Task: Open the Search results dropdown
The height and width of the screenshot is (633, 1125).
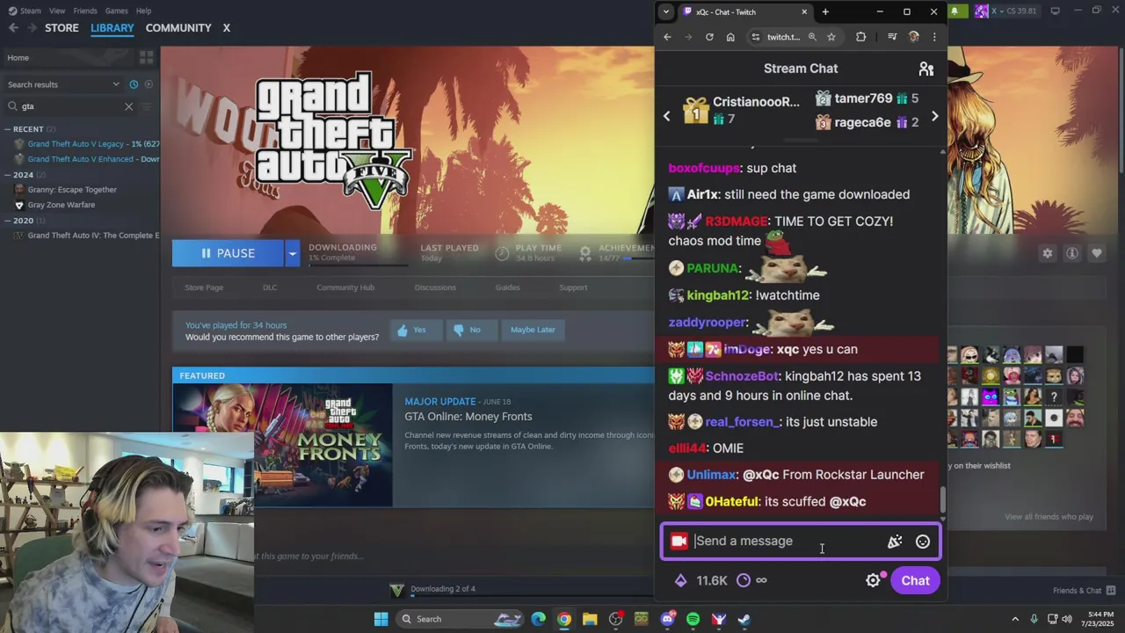Action: 63,84
